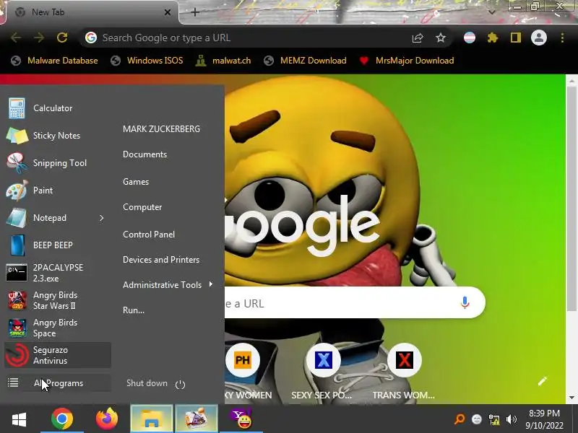
Task: Open the Run... dialog
Action: click(x=134, y=310)
